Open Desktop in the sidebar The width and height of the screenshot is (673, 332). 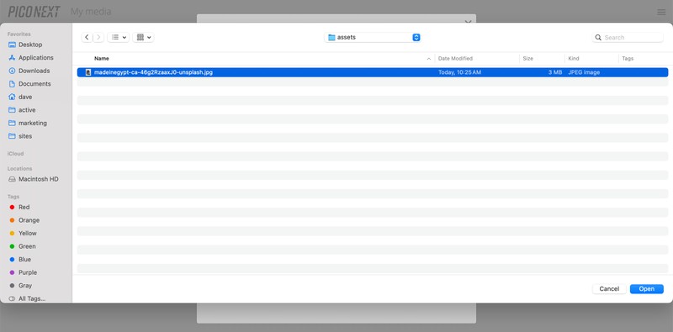coord(30,45)
